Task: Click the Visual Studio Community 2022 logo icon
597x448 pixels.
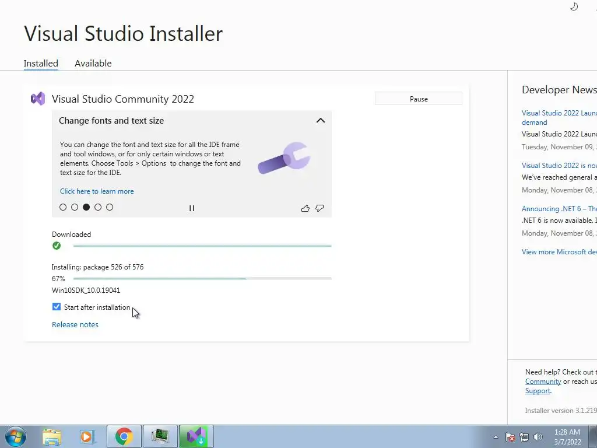Action: [38, 99]
